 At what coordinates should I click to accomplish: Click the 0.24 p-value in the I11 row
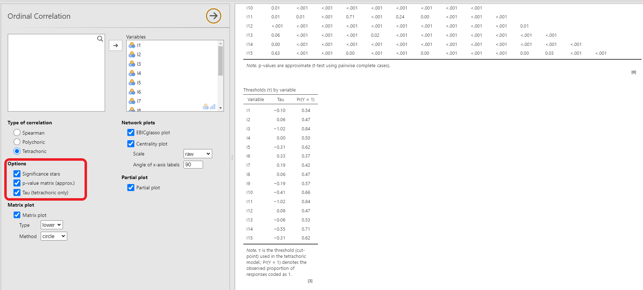400,17
